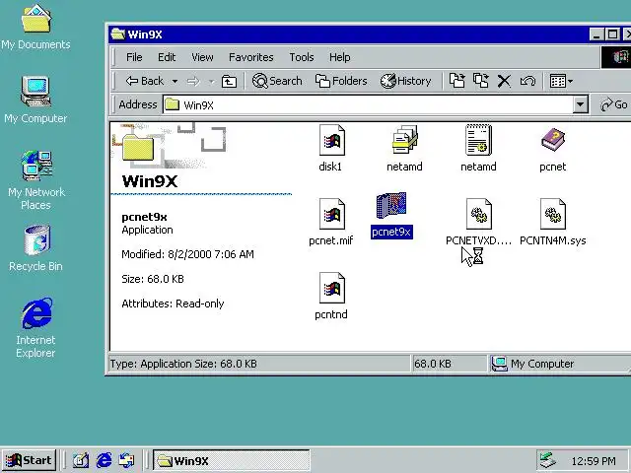The width and height of the screenshot is (631, 473).
Task: Open the Forward history dropdown arrow
Action: click(x=211, y=82)
